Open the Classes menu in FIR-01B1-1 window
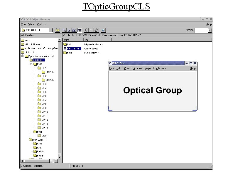Viewport: 233px width, 175px height. (161, 68)
